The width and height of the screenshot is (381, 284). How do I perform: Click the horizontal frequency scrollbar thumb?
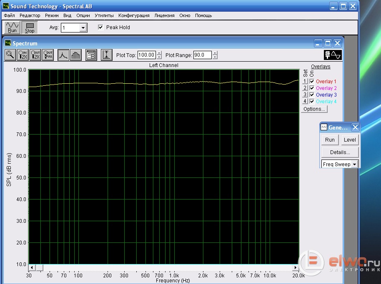click(39, 267)
